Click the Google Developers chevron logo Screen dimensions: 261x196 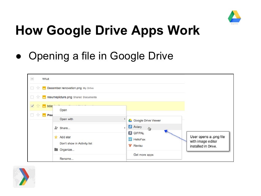pyautogui.click(x=24, y=177)
